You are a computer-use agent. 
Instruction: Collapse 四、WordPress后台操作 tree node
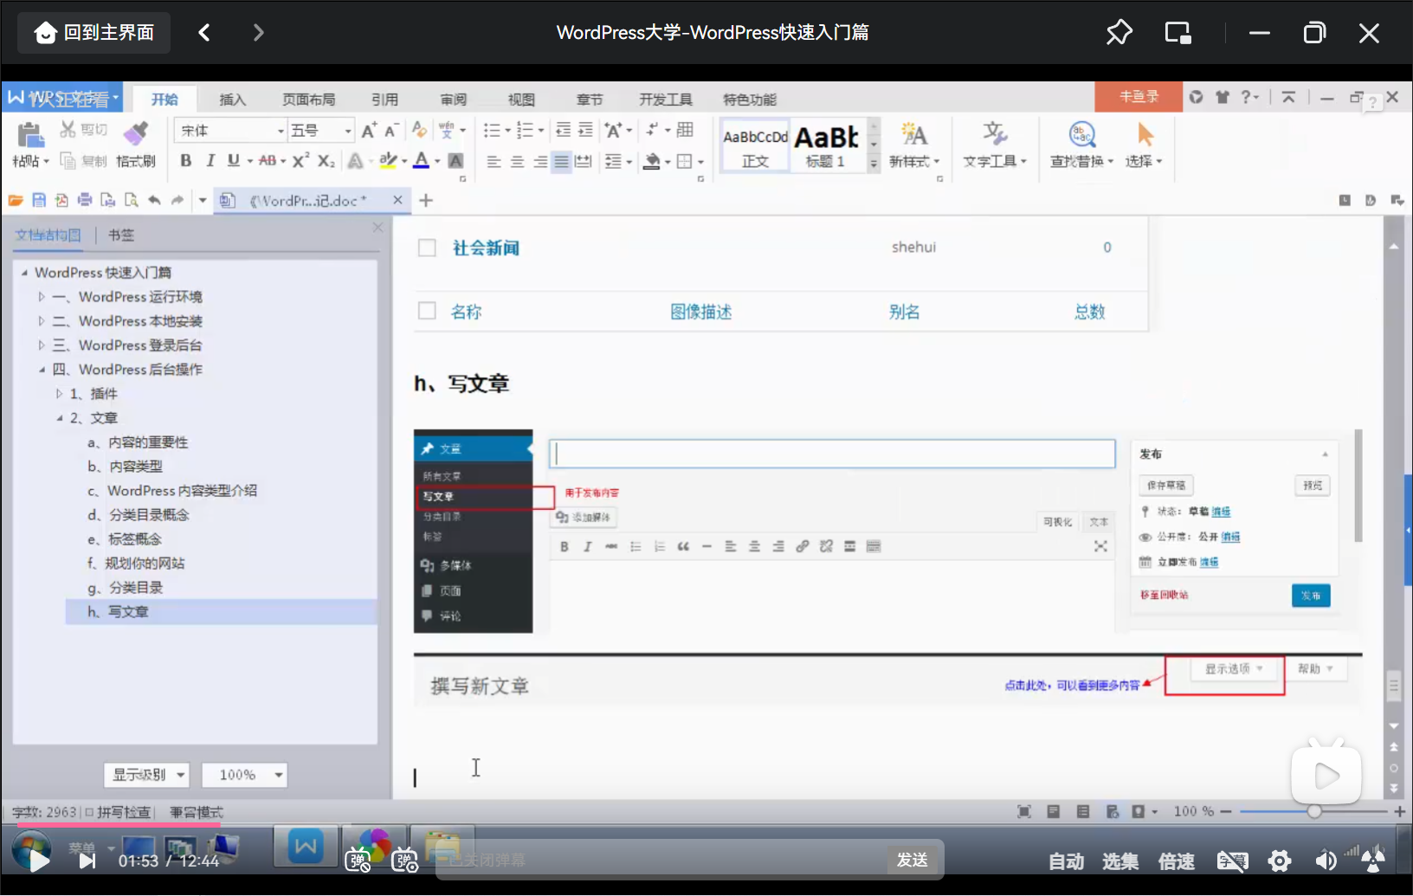coord(41,370)
